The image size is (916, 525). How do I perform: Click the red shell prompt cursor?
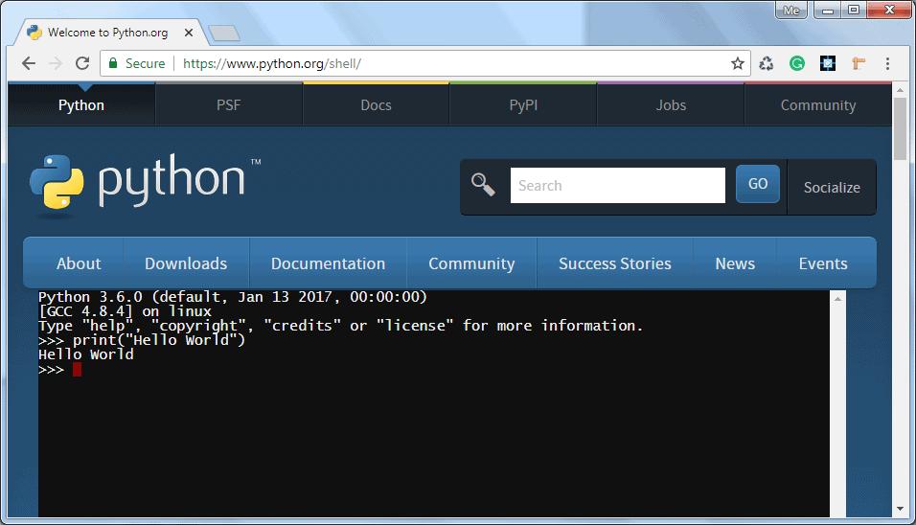pyautogui.click(x=77, y=369)
